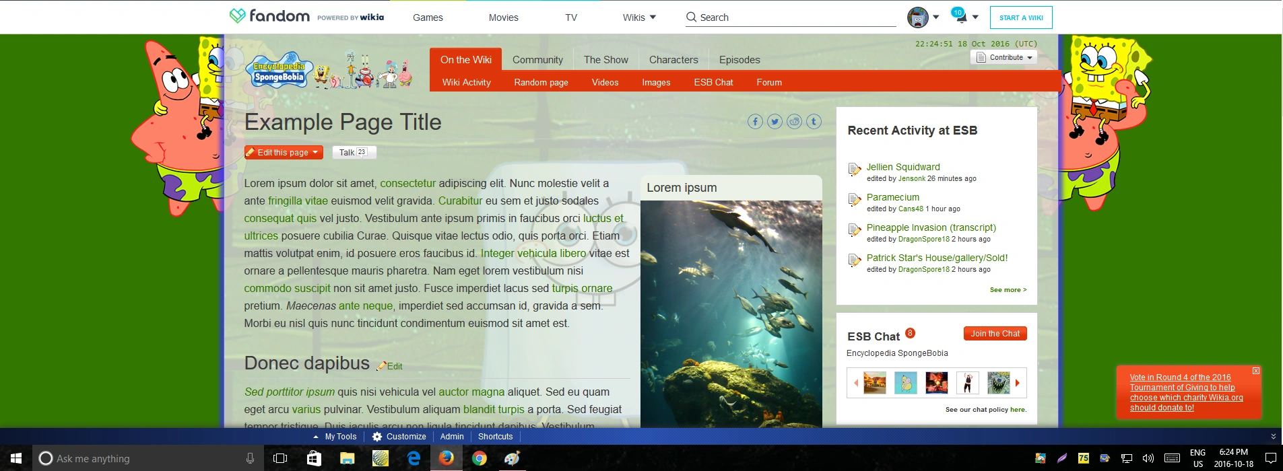Click the Task View taskbar icon
Image resolution: width=1283 pixels, height=471 pixels.
(x=280, y=458)
